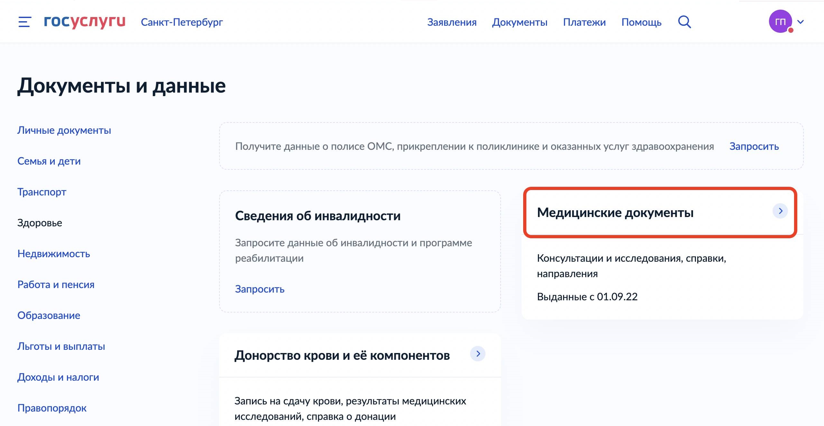Screen dimensions: 824x426
Task: Click Консультации и исследования description text
Action: click(632, 266)
